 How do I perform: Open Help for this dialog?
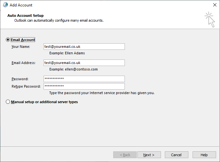(x=204, y=155)
